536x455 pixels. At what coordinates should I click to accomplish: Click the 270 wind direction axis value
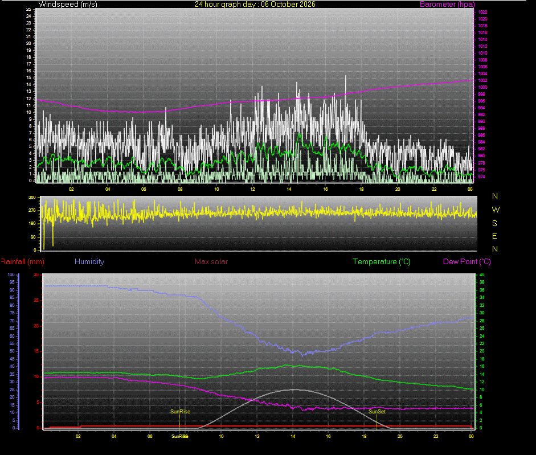point(32,210)
